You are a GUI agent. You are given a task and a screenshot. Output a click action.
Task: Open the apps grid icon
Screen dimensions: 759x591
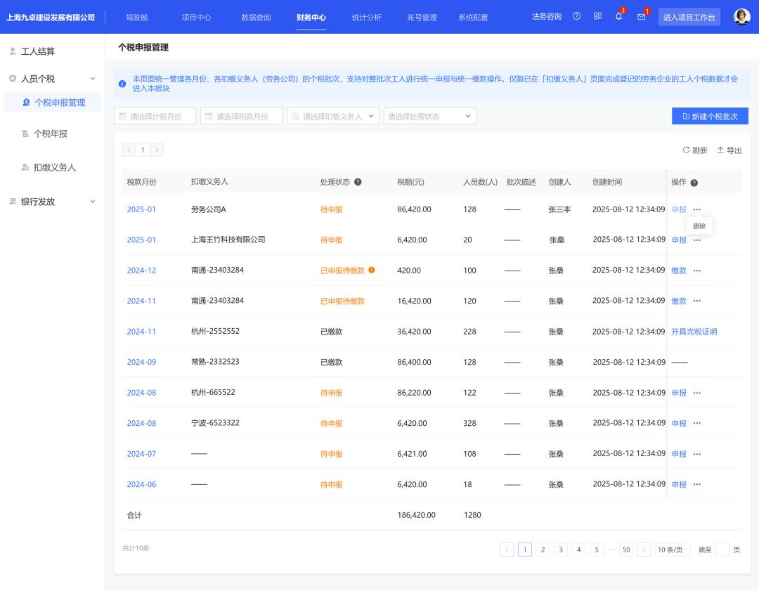[597, 16]
